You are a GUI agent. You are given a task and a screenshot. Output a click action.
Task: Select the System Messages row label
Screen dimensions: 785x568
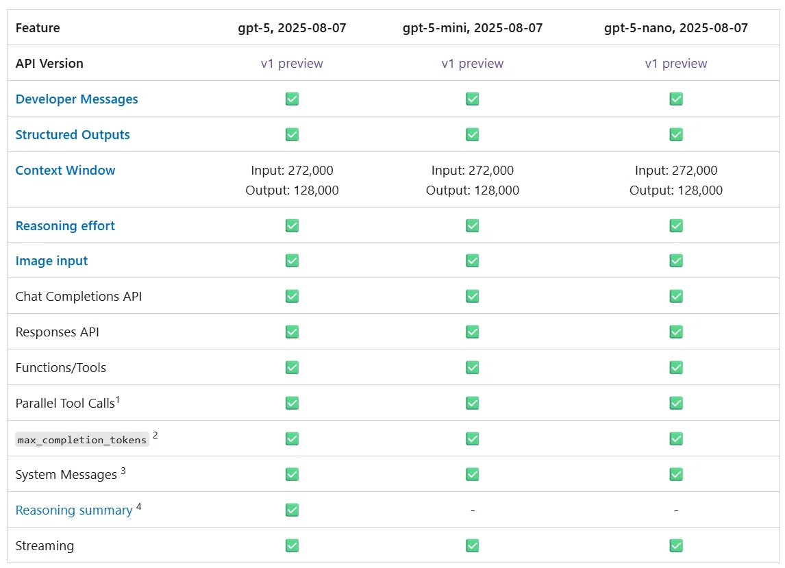pyautogui.click(x=66, y=474)
